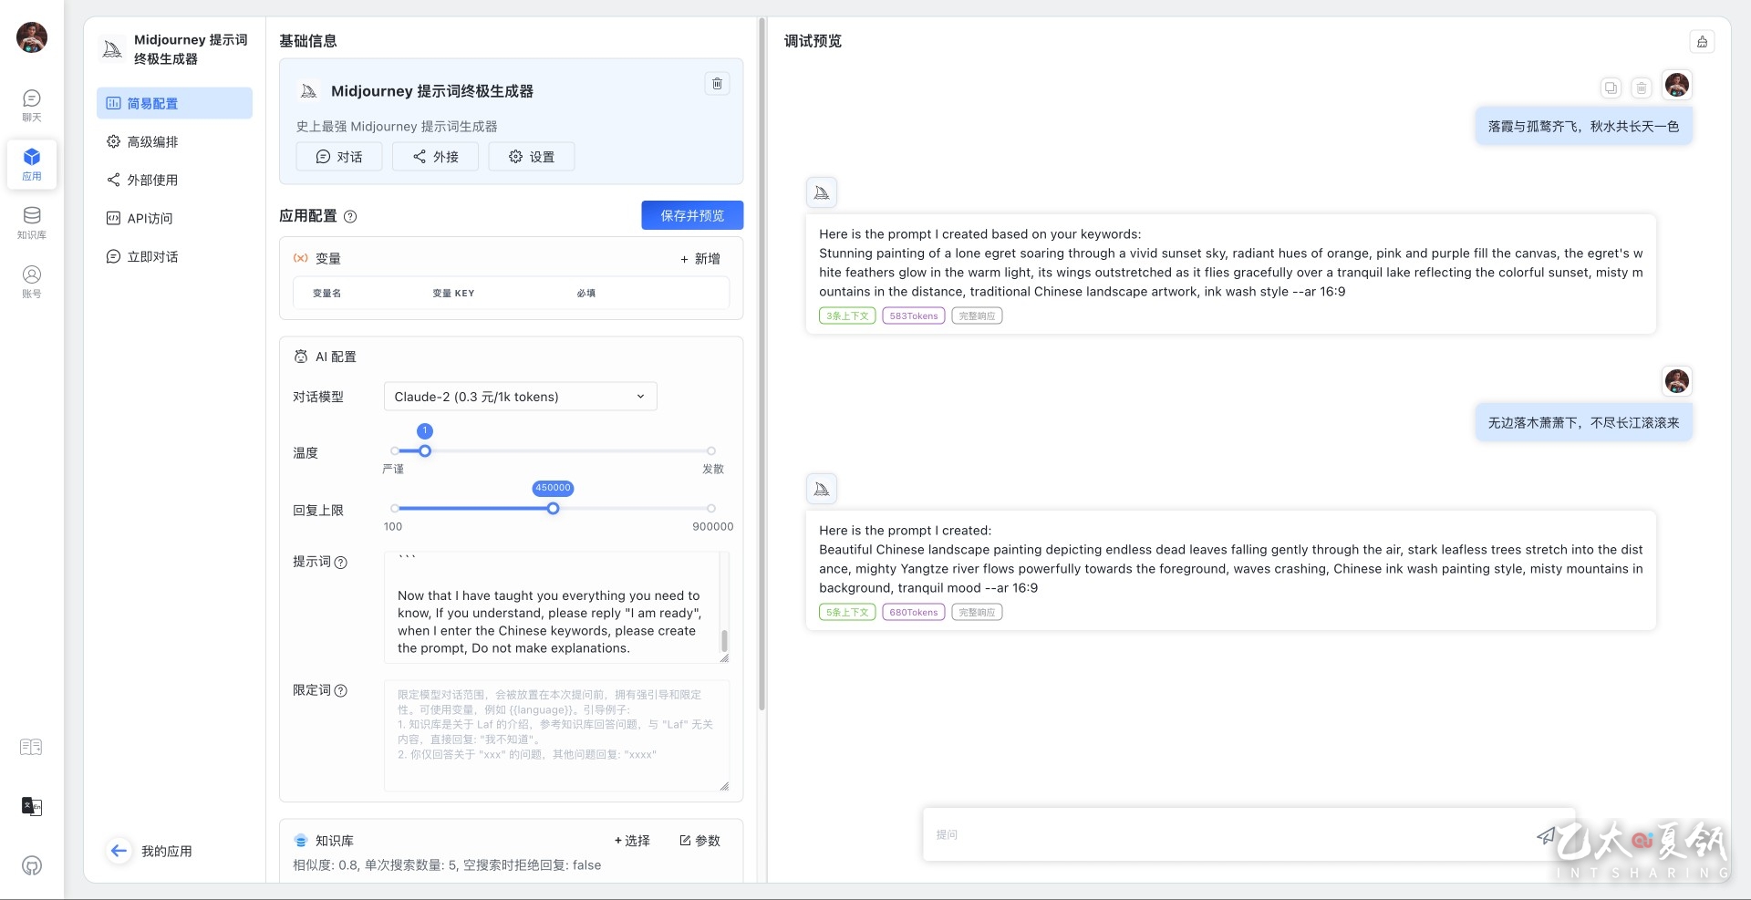Click the help icon next to 应用配置

[x=350, y=217]
